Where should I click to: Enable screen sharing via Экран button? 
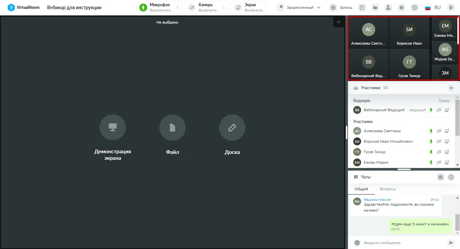click(248, 8)
